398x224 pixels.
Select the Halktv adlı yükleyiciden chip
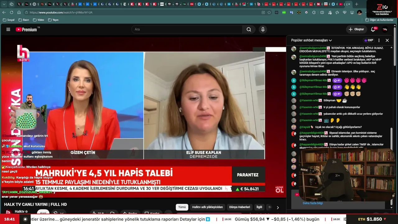point(207,207)
